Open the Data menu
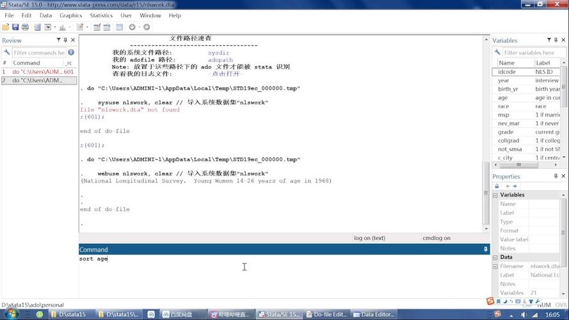This screenshot has height=320, width=569. point(45,15)
